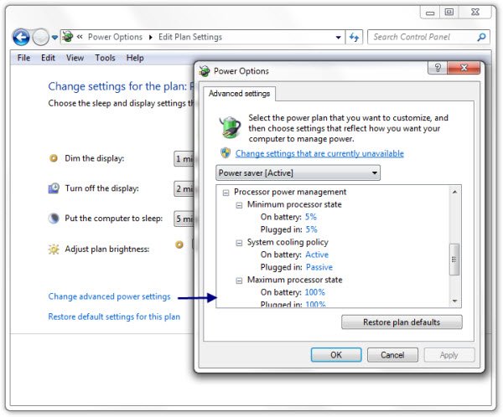Click the Turn off the display monitor icon
This screenshot has width=503, height=417.
pos(54,188)
